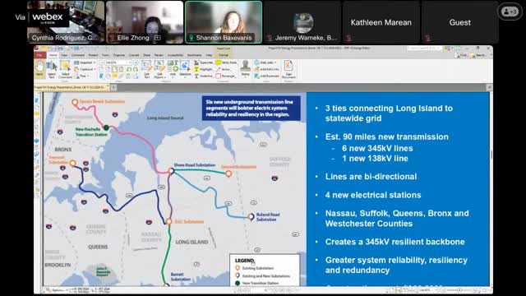Click the Find button
The image size is (526, 296).
[462, 55]
